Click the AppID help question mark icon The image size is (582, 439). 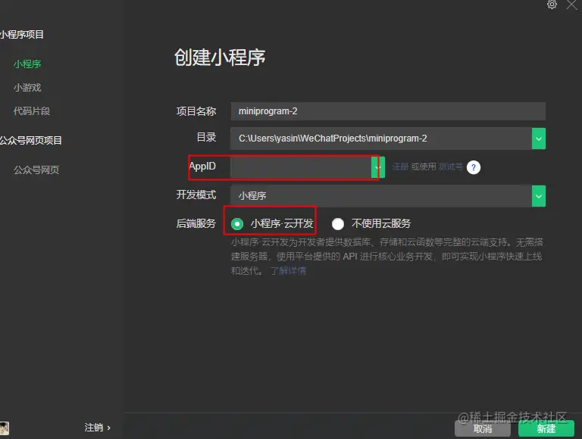(473, 167)
